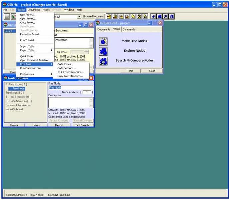Click the fourth yellow document toolbar icon
This screenshot has width=229, height=200.
[127, 17]
